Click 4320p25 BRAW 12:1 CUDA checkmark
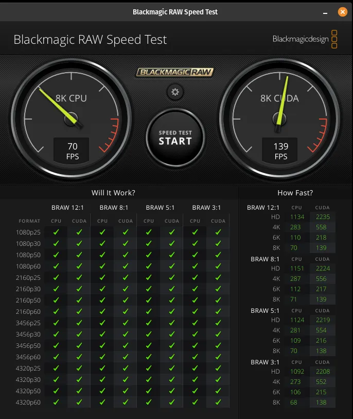353x419 pixels. pyautogui.click(x=79, y=368)
